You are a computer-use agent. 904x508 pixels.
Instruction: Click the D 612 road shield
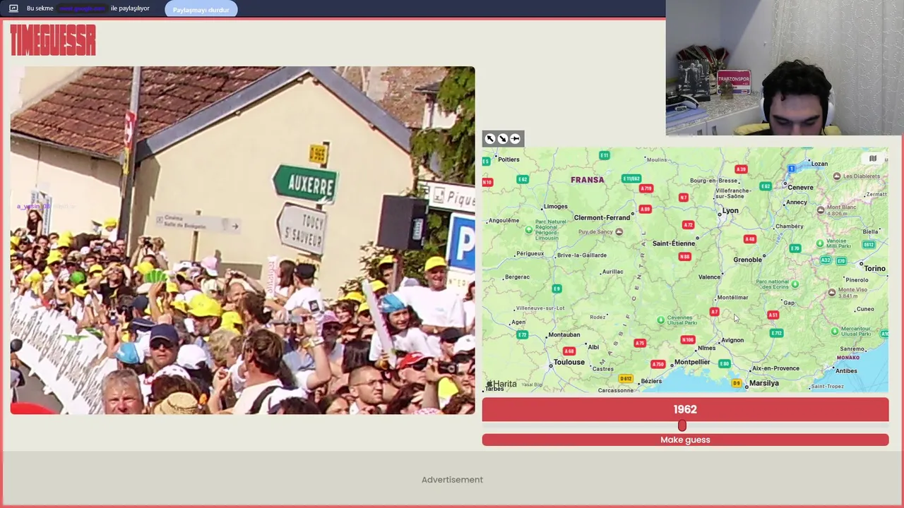pos(626,379)
